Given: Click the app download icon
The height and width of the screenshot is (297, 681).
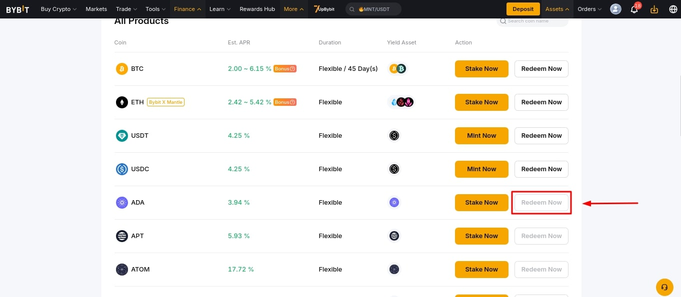Looking at the screenshot, I should click(654, 9).
